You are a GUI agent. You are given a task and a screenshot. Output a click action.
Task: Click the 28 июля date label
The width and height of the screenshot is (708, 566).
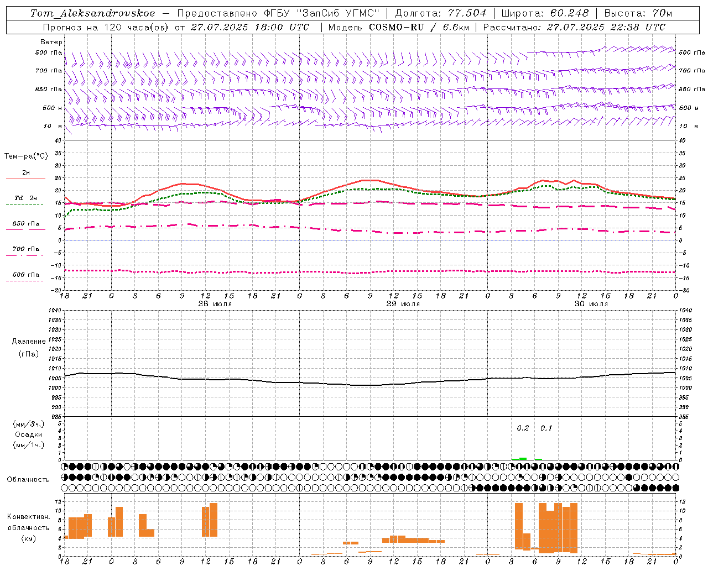[215, 304]
